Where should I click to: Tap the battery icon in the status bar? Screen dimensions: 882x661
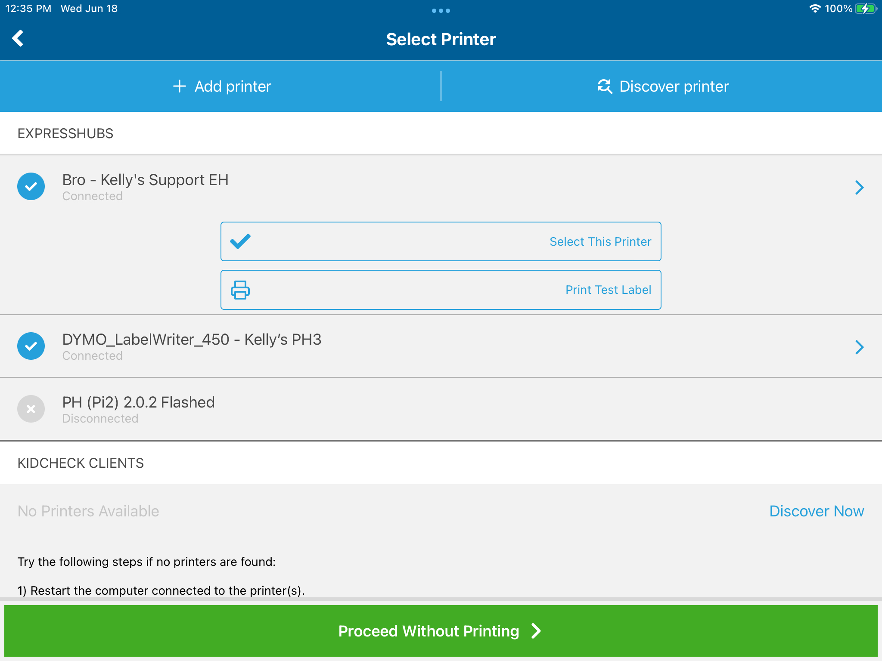click(866, 9)
